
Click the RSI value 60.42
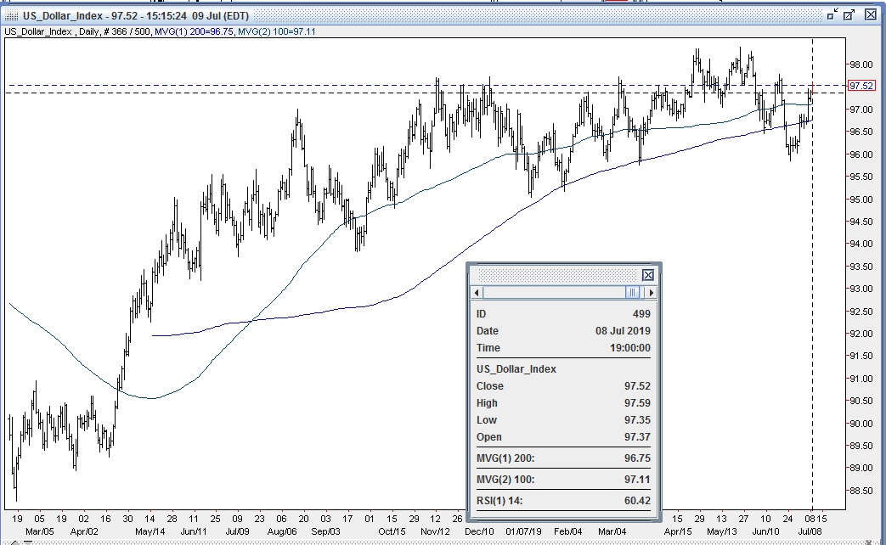[637, 501]
